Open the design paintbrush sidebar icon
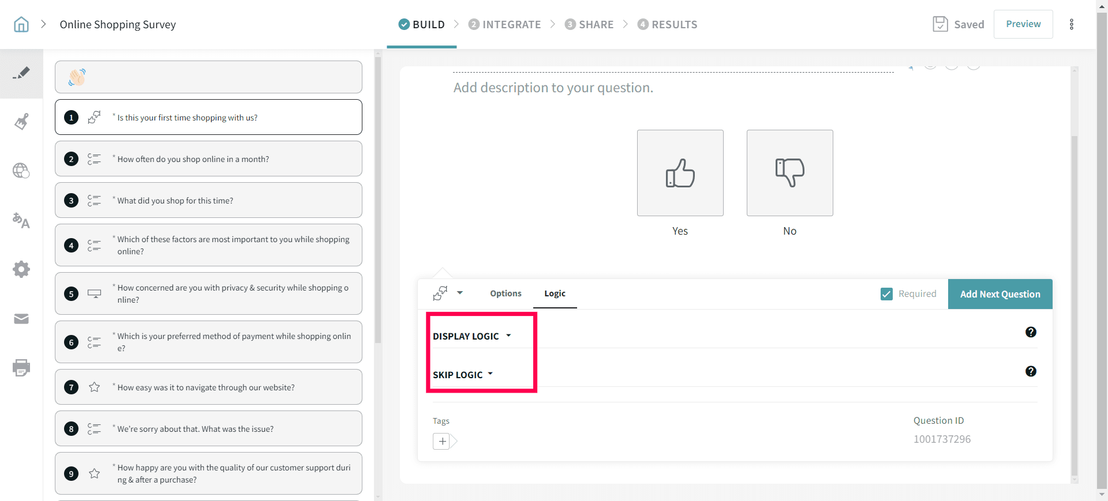1108x501 pixels. click(21, 122)
